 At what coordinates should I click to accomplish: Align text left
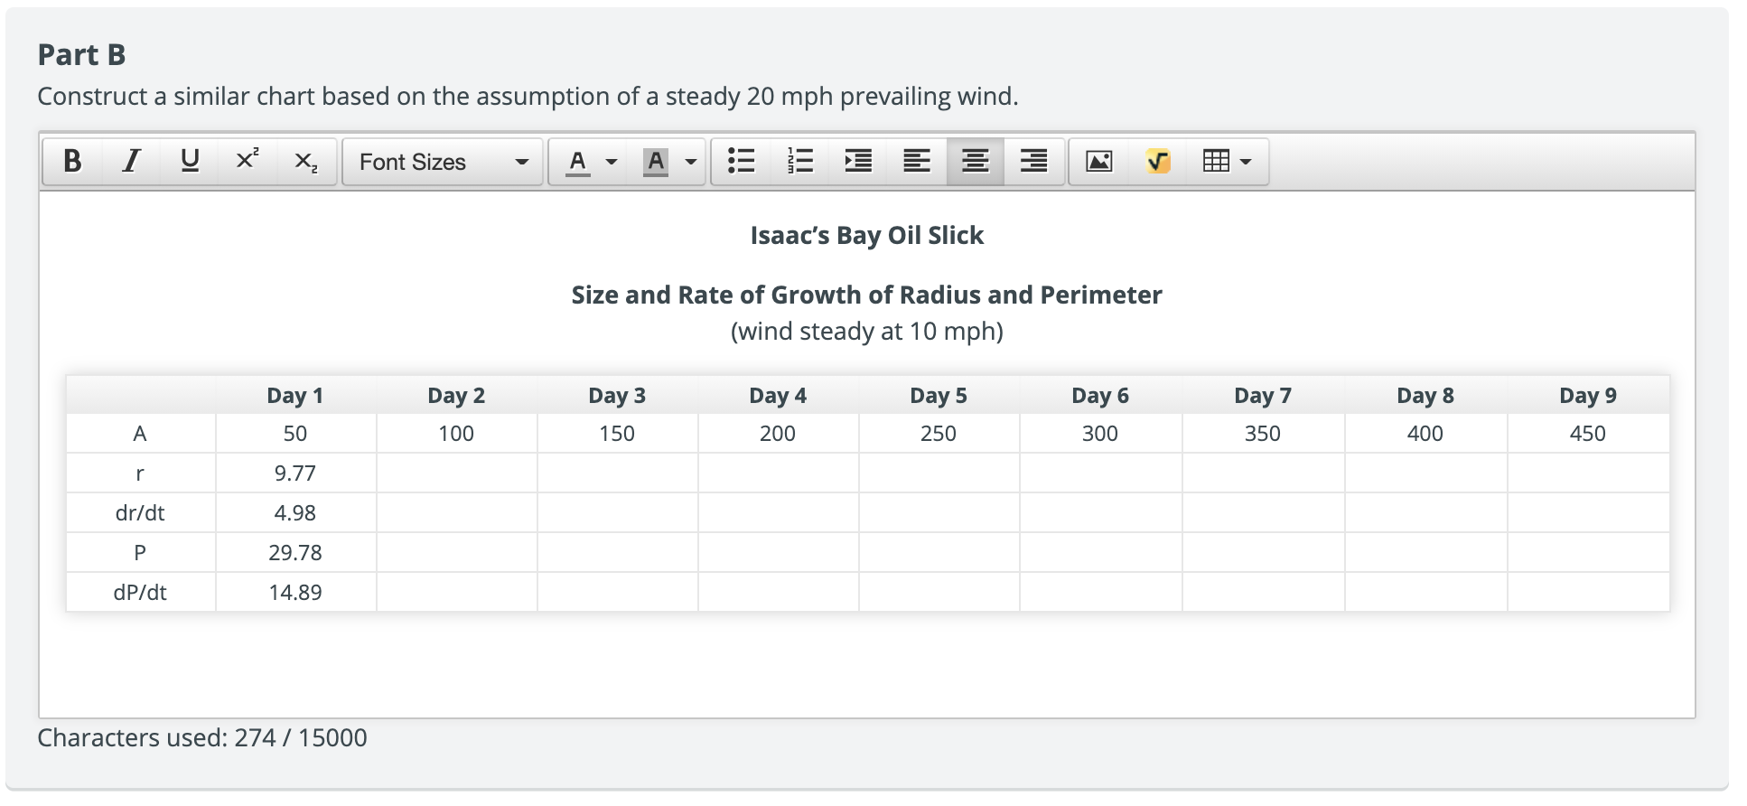point(917,162)
